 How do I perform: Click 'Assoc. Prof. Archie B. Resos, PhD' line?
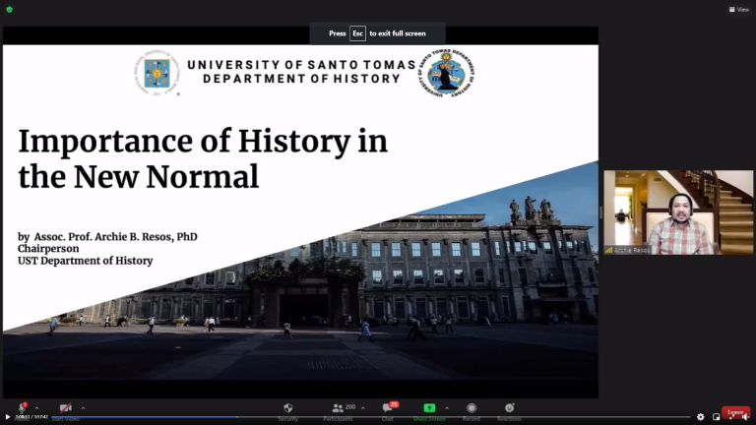(116, 236)
